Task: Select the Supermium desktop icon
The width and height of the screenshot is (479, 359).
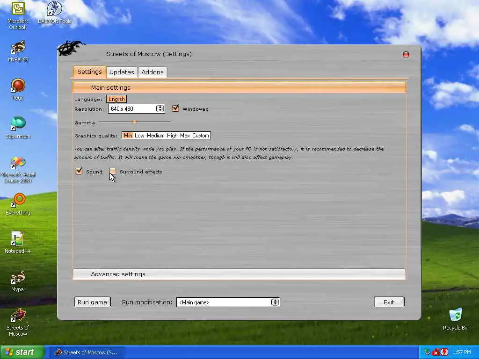Action: coord(18,128)
